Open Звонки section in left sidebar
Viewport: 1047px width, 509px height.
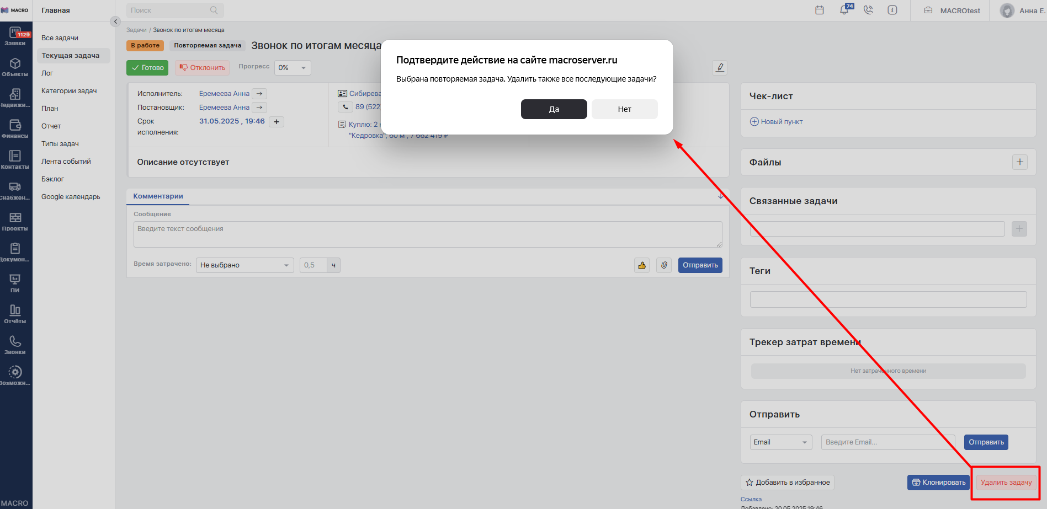(x=15, y=345)
